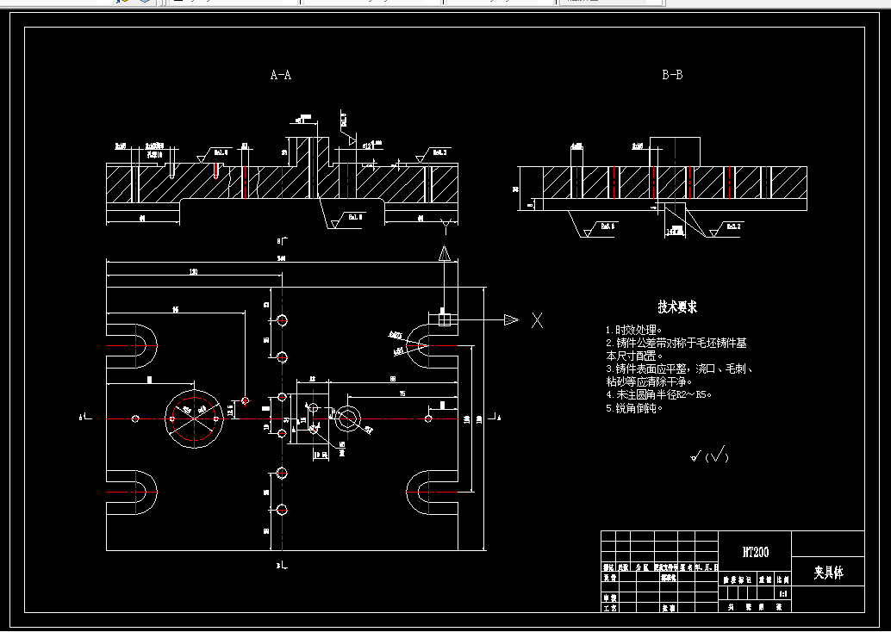Screen dimensions: 891x632
Task: Click the 'HT200' material text in title block
Action: click(x=755, y=552)
